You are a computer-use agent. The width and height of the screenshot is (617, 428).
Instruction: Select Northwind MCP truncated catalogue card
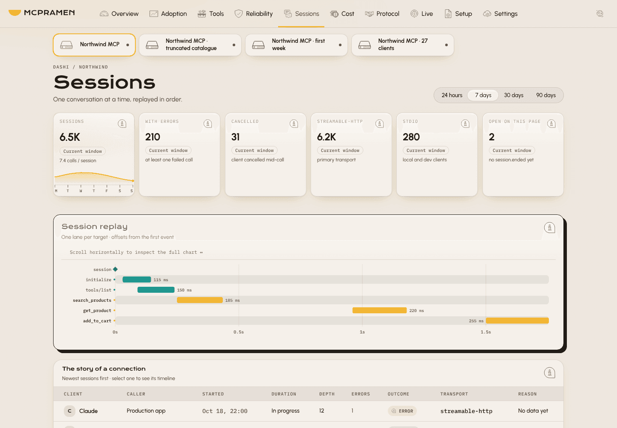pos(190,45)
